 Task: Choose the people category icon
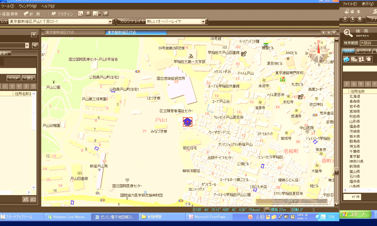point(361,59)
